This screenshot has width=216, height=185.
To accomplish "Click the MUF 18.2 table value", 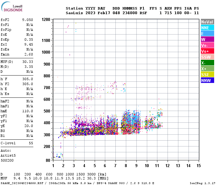I will tap(81, 179).
